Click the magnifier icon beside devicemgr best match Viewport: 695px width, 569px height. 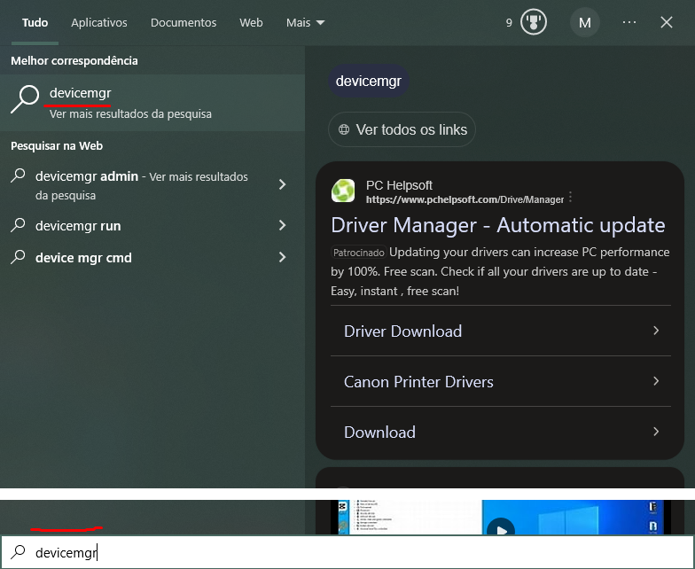(x=25, y=99)
